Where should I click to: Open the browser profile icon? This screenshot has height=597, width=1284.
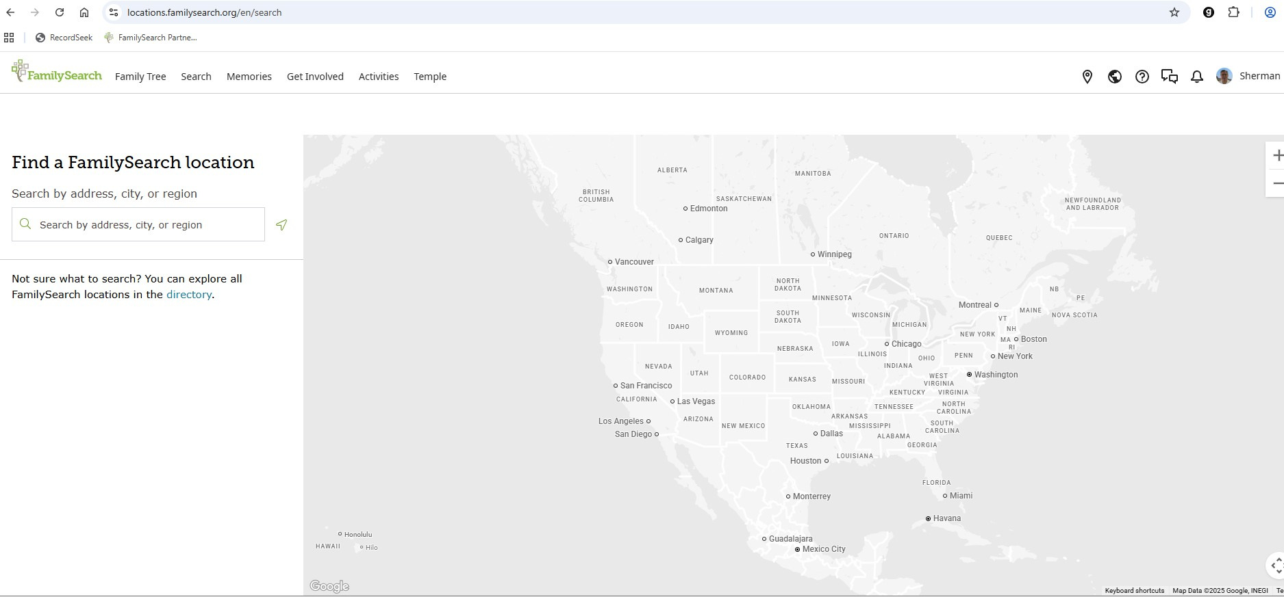[x=1270, y=12]
